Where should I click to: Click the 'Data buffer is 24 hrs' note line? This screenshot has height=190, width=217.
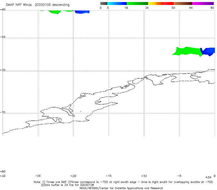click(67, 185)
